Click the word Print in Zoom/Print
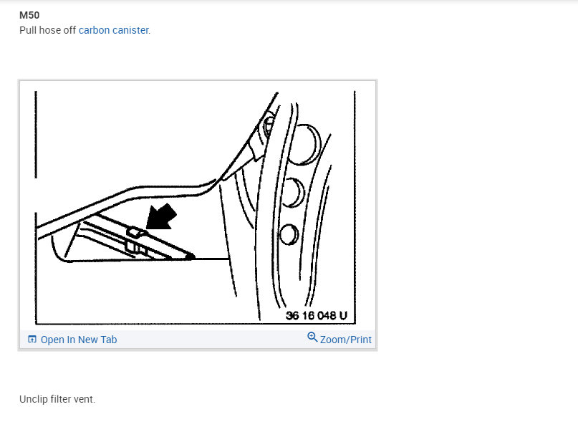This screenshot has width=578, height=432. click(359, 340)
